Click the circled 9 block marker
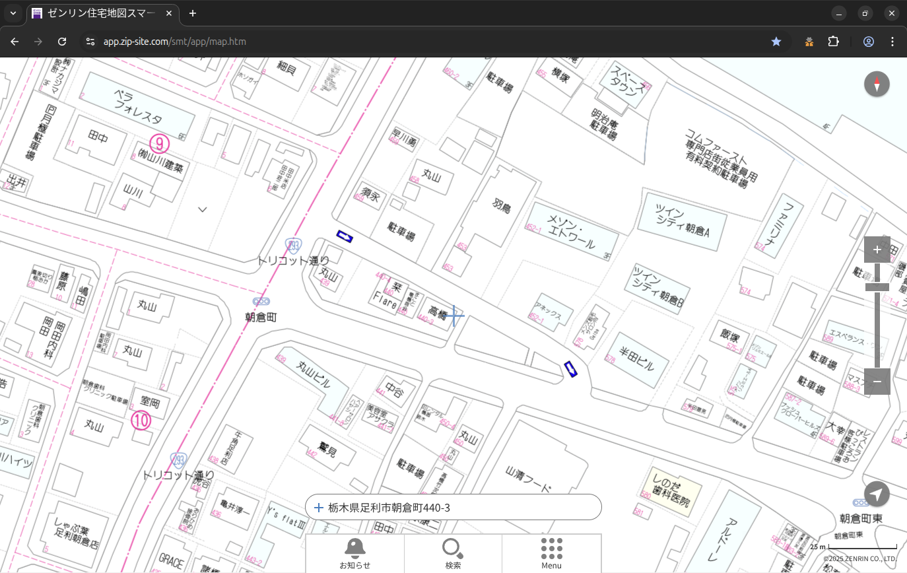 (x=160, y=142)
